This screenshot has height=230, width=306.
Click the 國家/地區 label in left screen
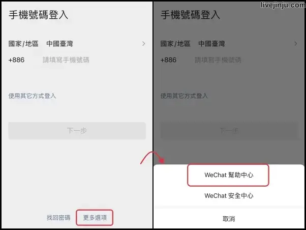point(23,44)
